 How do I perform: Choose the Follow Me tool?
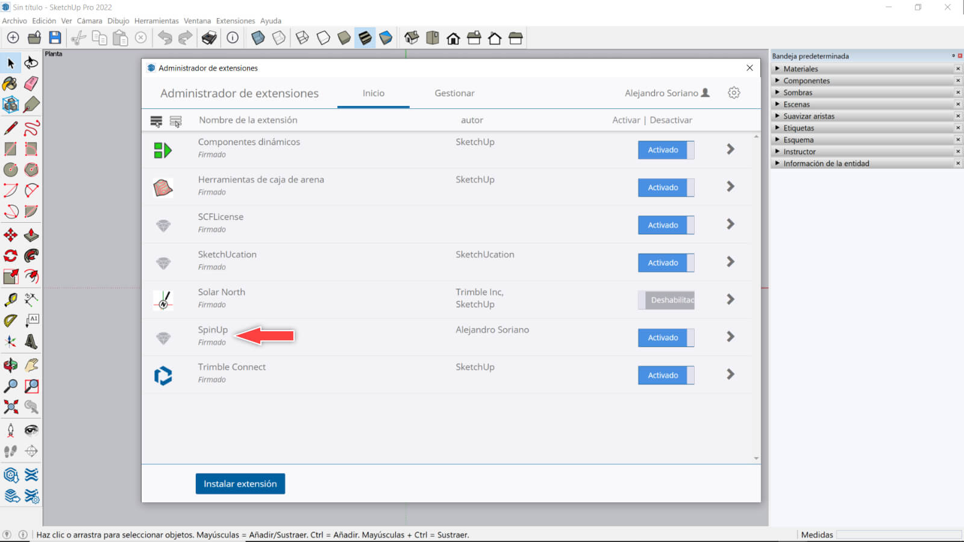click(x=31, y=255)
